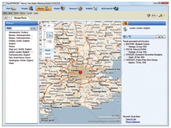Image resolution: width=171 pixels, height=128 pixels.
Task: Click the tree share icon at top right
Action: (161, 16)
